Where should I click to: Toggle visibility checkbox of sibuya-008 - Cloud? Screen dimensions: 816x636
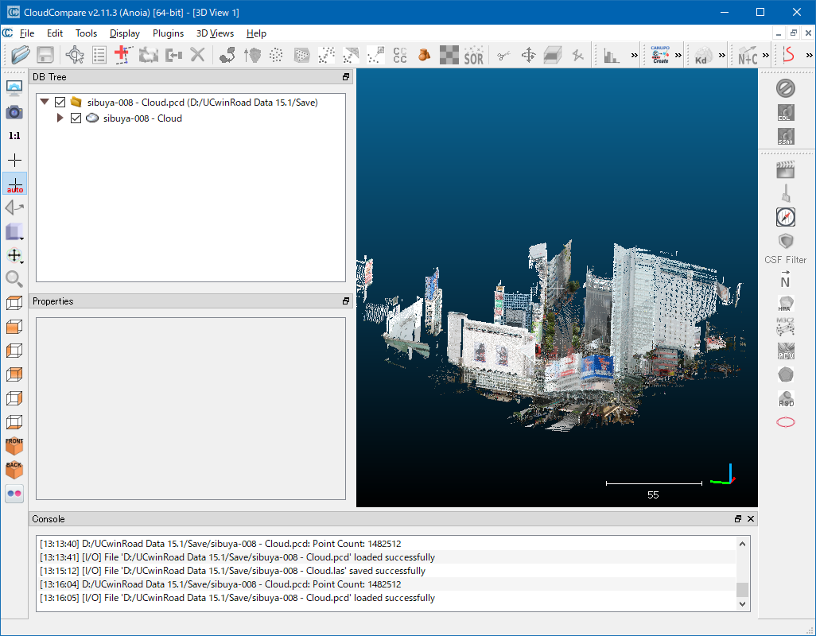click(x=76, y=118)
